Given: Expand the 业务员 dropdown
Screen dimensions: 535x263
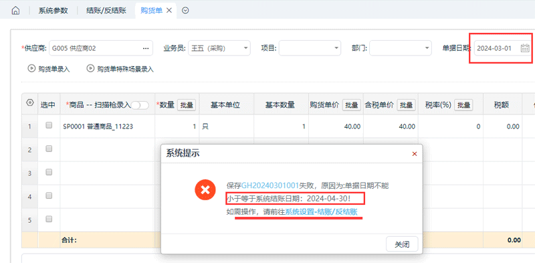Looking at the screenshot, I should point(245,48).
